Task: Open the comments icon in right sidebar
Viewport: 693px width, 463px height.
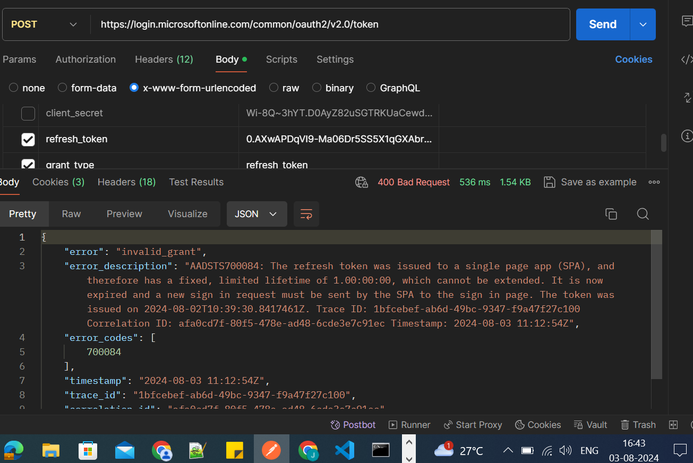Action: click(687, 21)
